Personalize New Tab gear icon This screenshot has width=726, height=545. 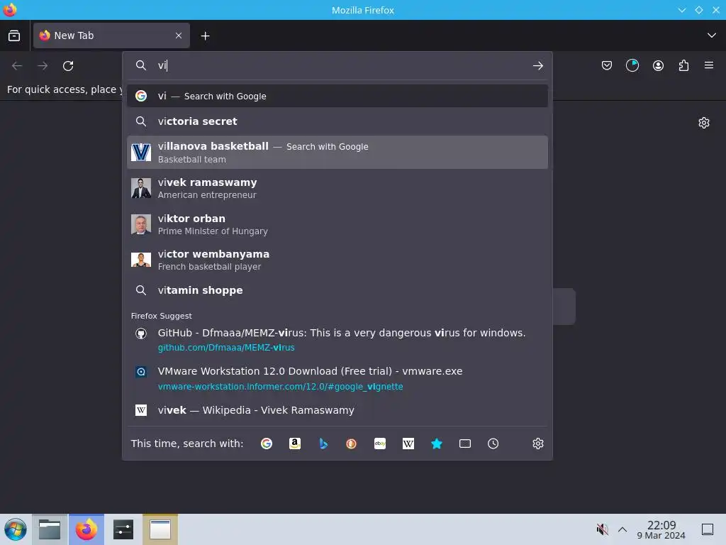[704, 122]
